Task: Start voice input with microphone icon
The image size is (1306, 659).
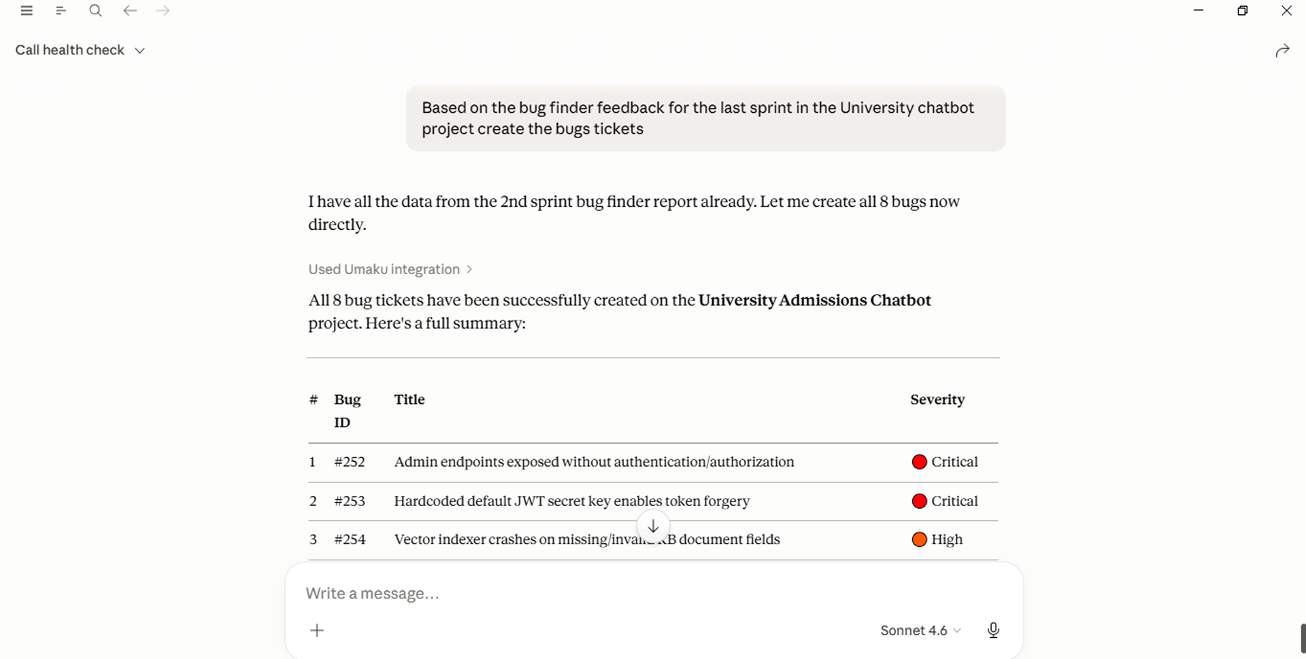Action: click(993, 630)
